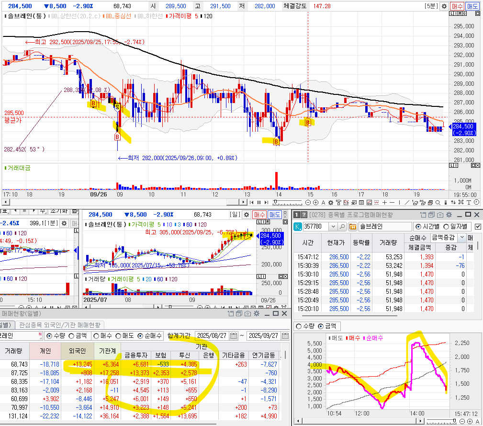The height and width of the screenshot is (426, 483).
Task: Click 금융투자 column header
Action: [136, 356]
